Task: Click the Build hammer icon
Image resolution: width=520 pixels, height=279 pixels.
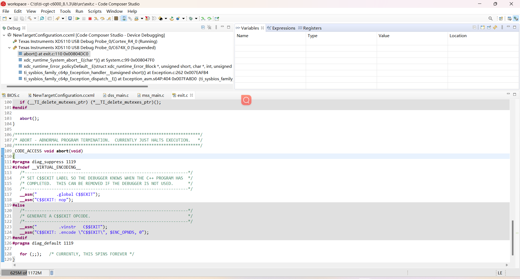Action: click(30, 18)
